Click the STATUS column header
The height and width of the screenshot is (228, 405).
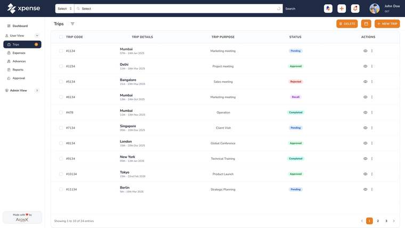click(x=295, y=37)
